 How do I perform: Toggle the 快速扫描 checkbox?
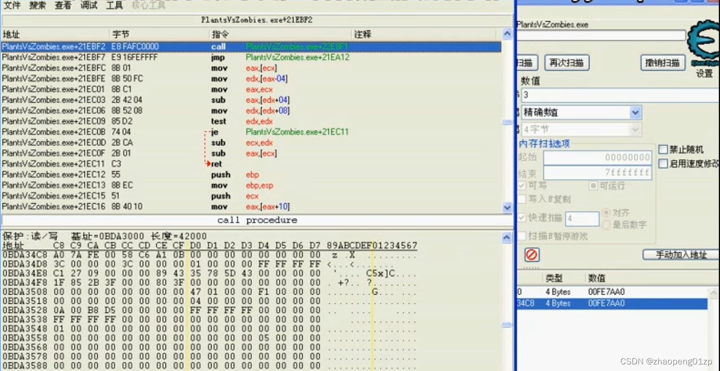pos(522,217)
